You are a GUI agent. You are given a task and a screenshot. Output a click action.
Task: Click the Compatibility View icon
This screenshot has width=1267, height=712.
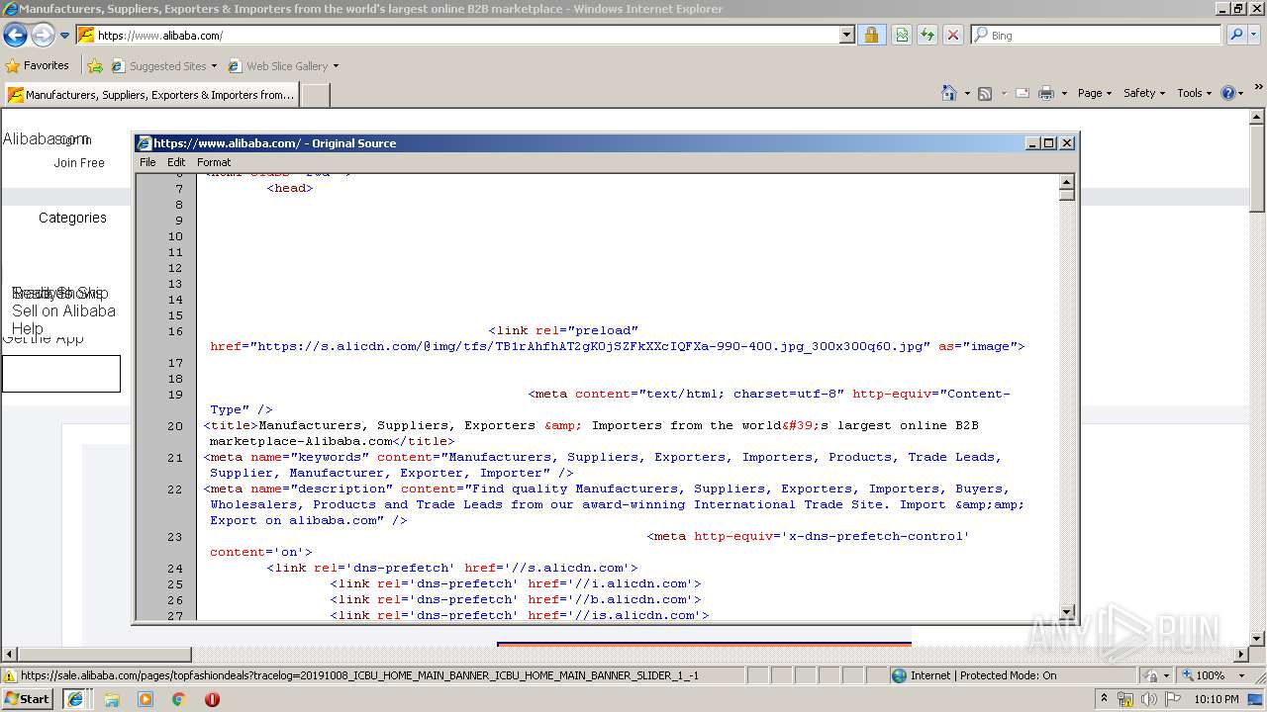point(902,35)
